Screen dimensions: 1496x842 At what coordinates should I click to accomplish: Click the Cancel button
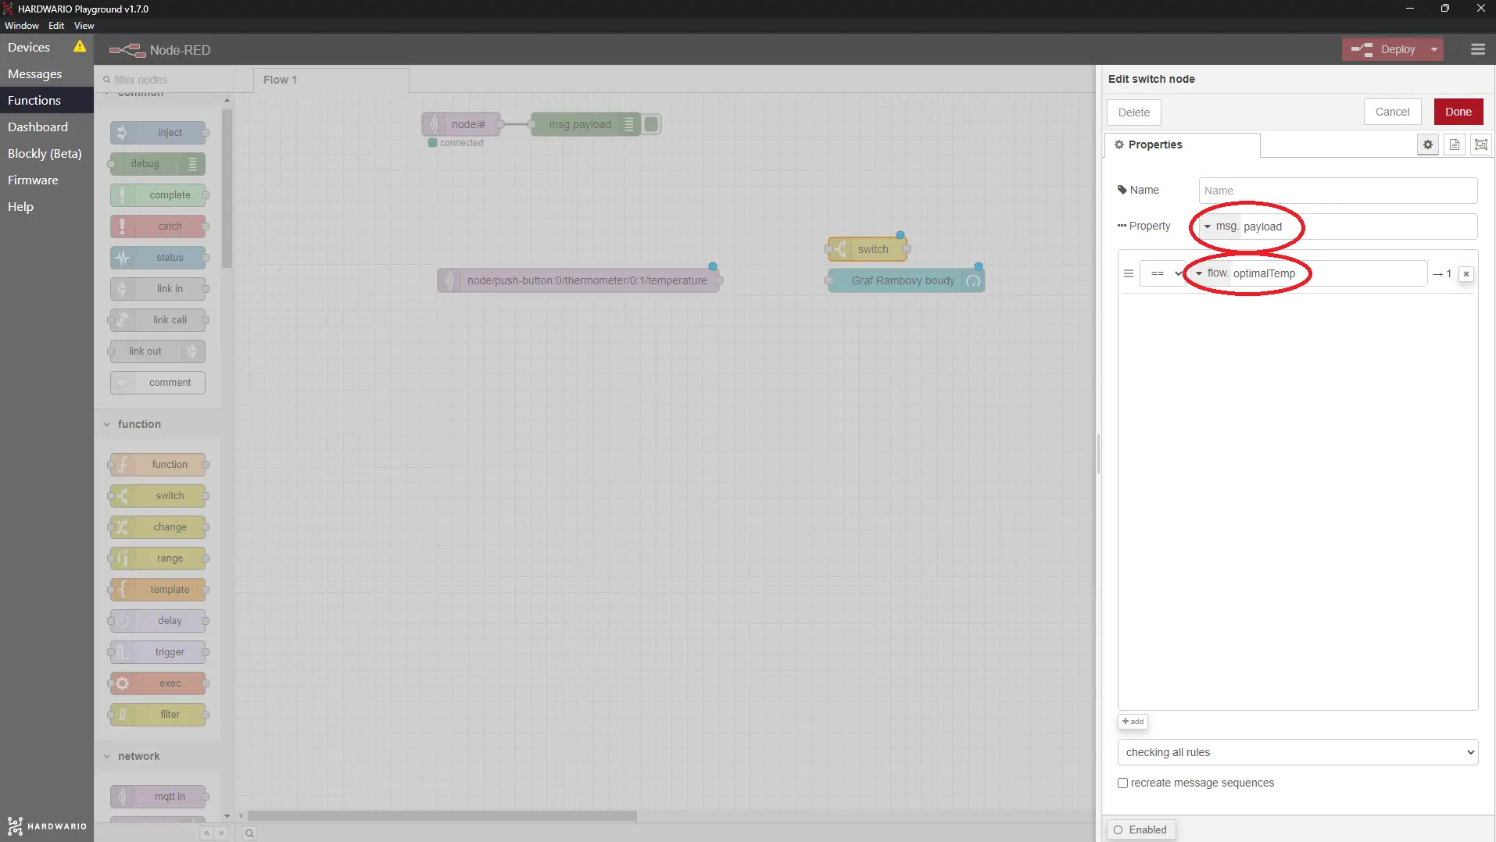pos(1392,112)
